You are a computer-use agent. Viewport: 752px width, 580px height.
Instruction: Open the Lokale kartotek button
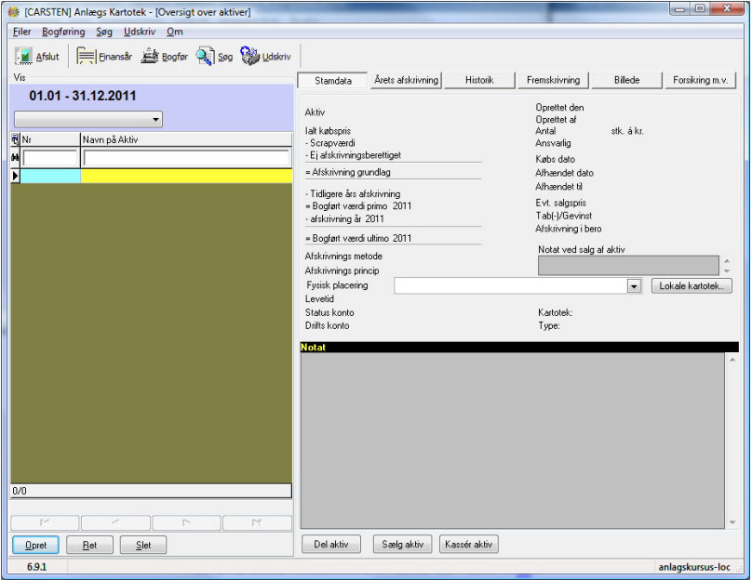tap(692, 286)
